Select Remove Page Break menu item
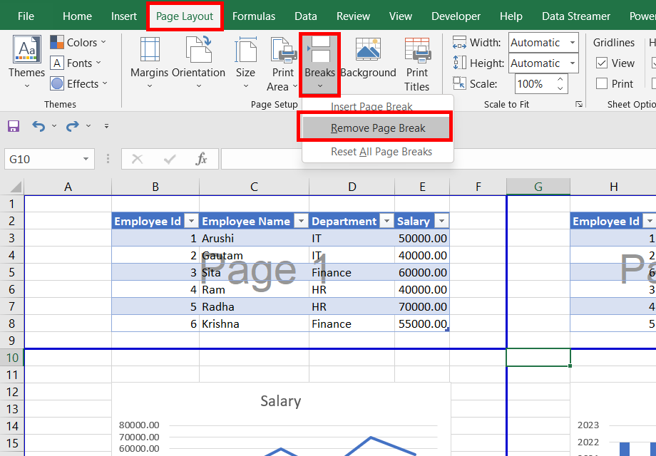 pos(377,128)
